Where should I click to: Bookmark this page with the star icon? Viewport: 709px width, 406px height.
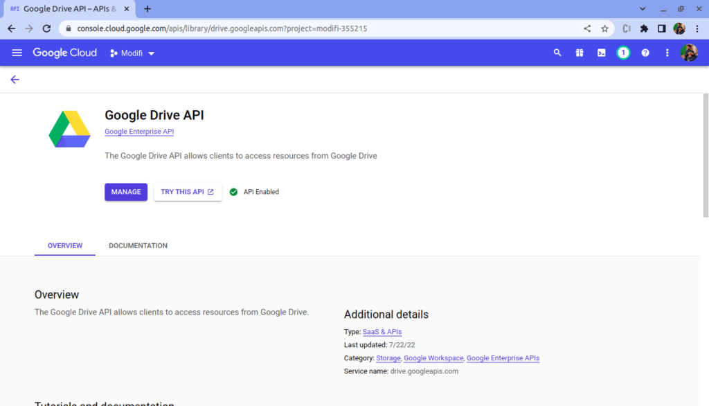(x=604, y=28)
